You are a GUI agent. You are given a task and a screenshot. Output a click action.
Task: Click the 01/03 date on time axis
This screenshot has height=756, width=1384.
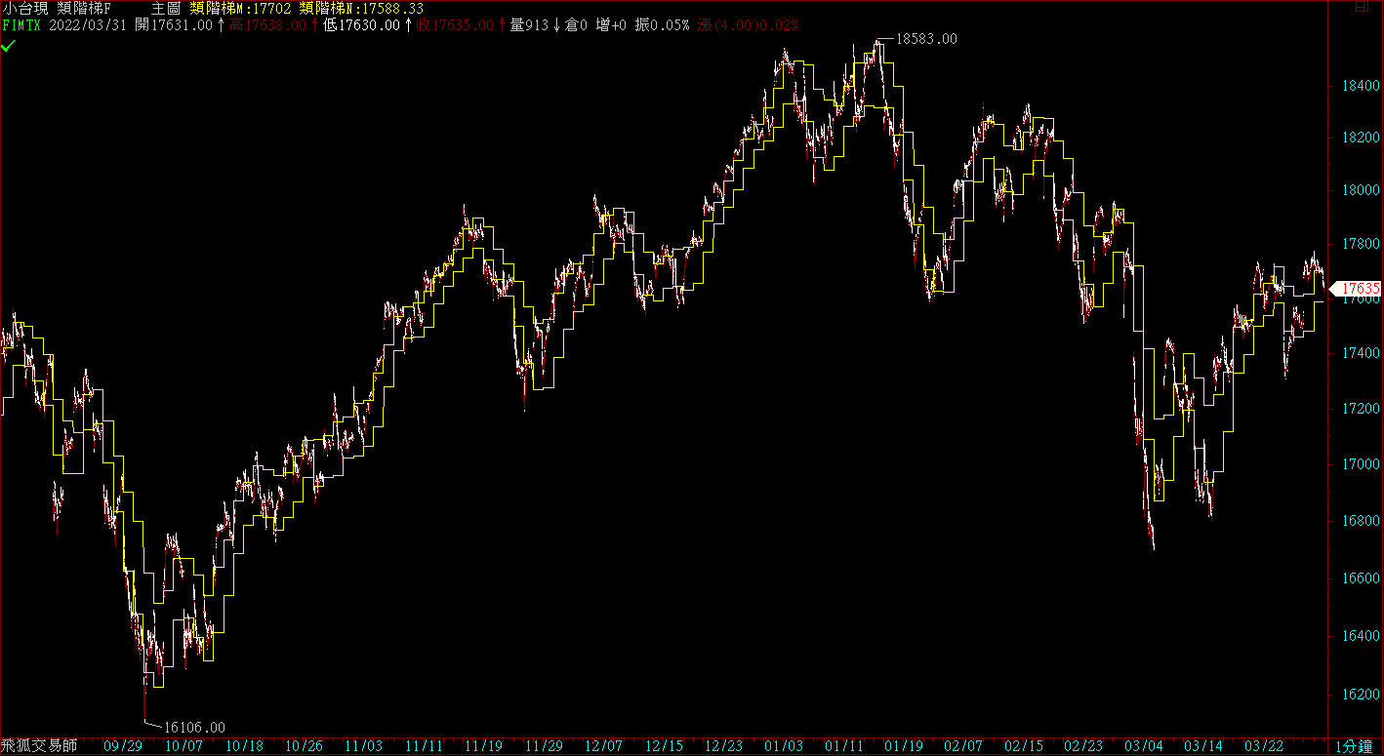[784, 746]
